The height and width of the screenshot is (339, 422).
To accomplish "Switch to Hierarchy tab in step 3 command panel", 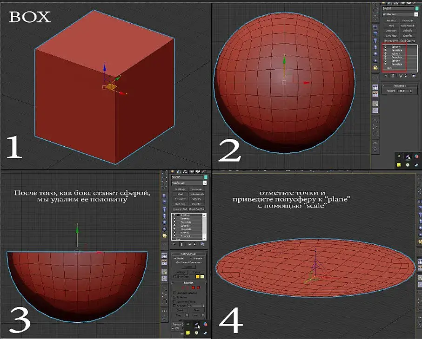I will 185,172.
